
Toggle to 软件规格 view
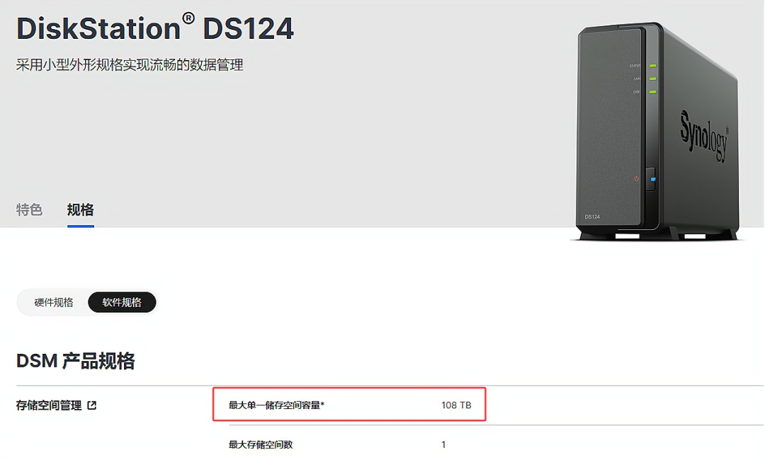click(x=122, y=303)
